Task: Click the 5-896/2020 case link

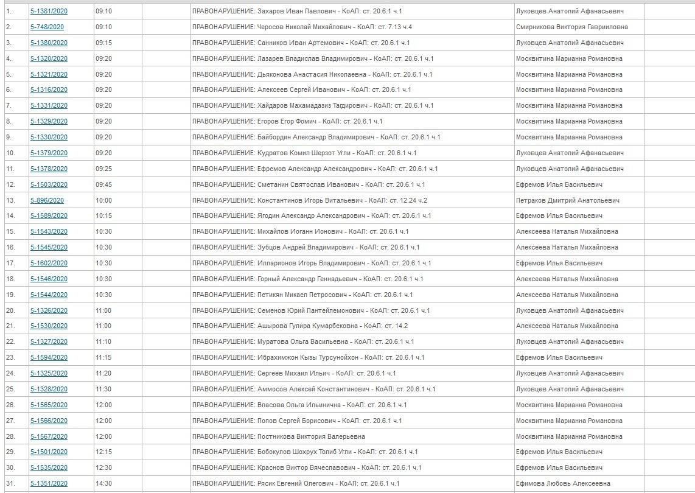Action: click(47, 200)
